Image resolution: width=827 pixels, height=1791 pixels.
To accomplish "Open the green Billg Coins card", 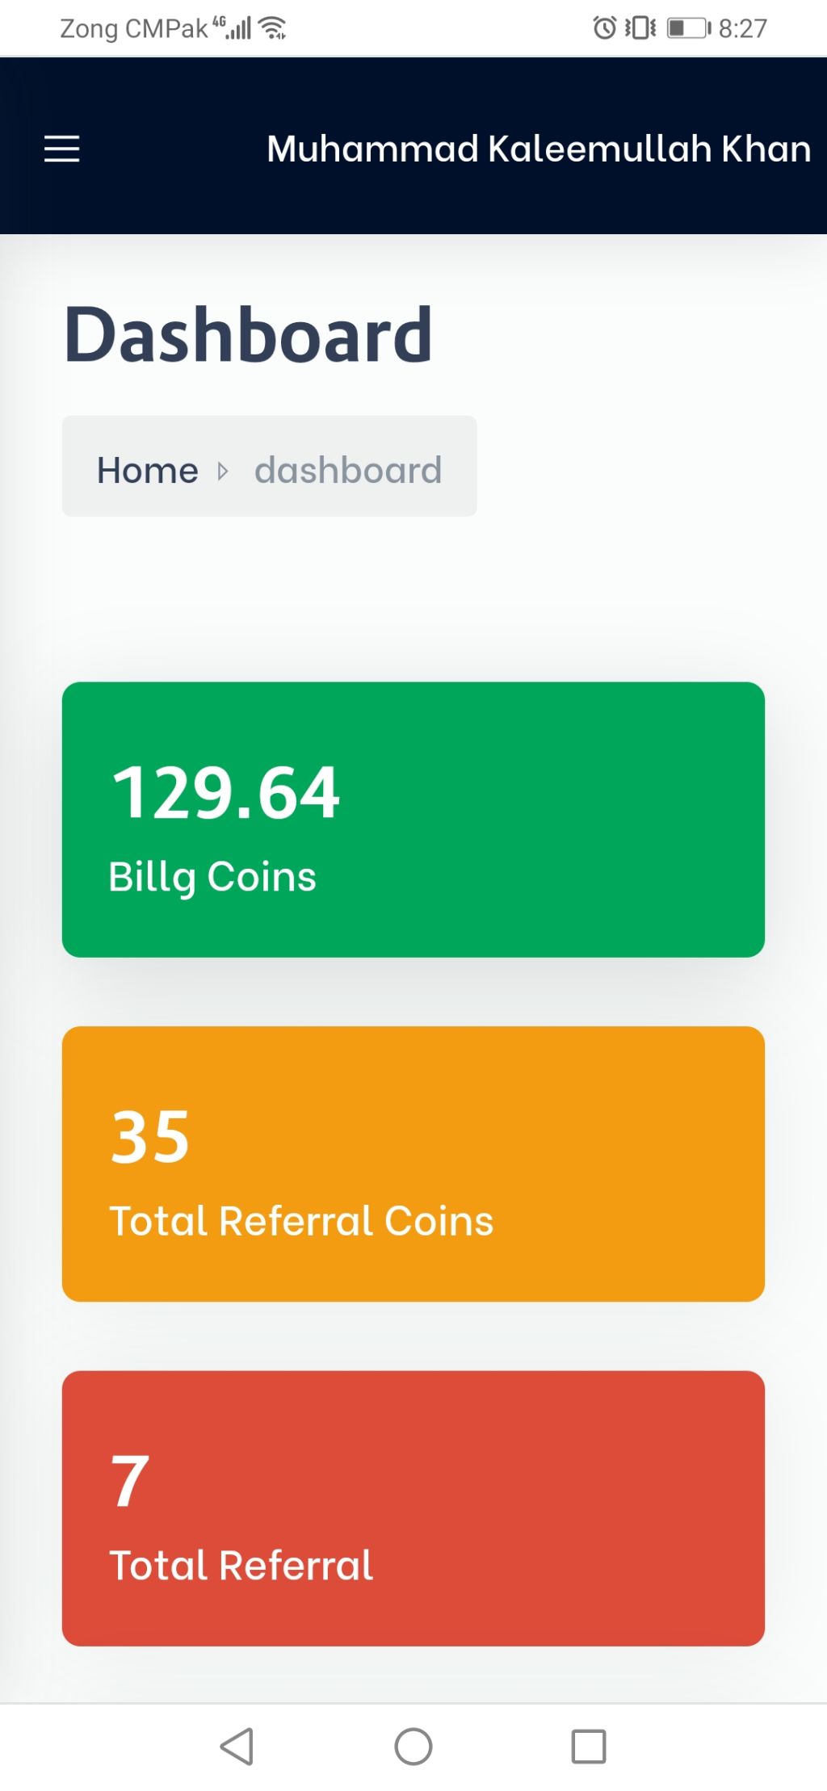I will 413,820.
